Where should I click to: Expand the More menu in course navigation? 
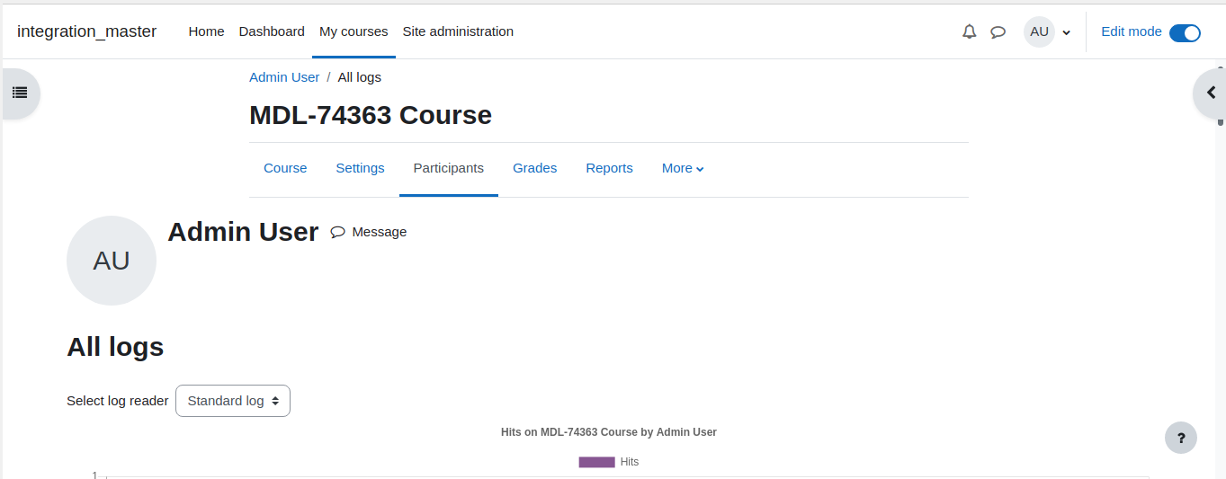683,168
